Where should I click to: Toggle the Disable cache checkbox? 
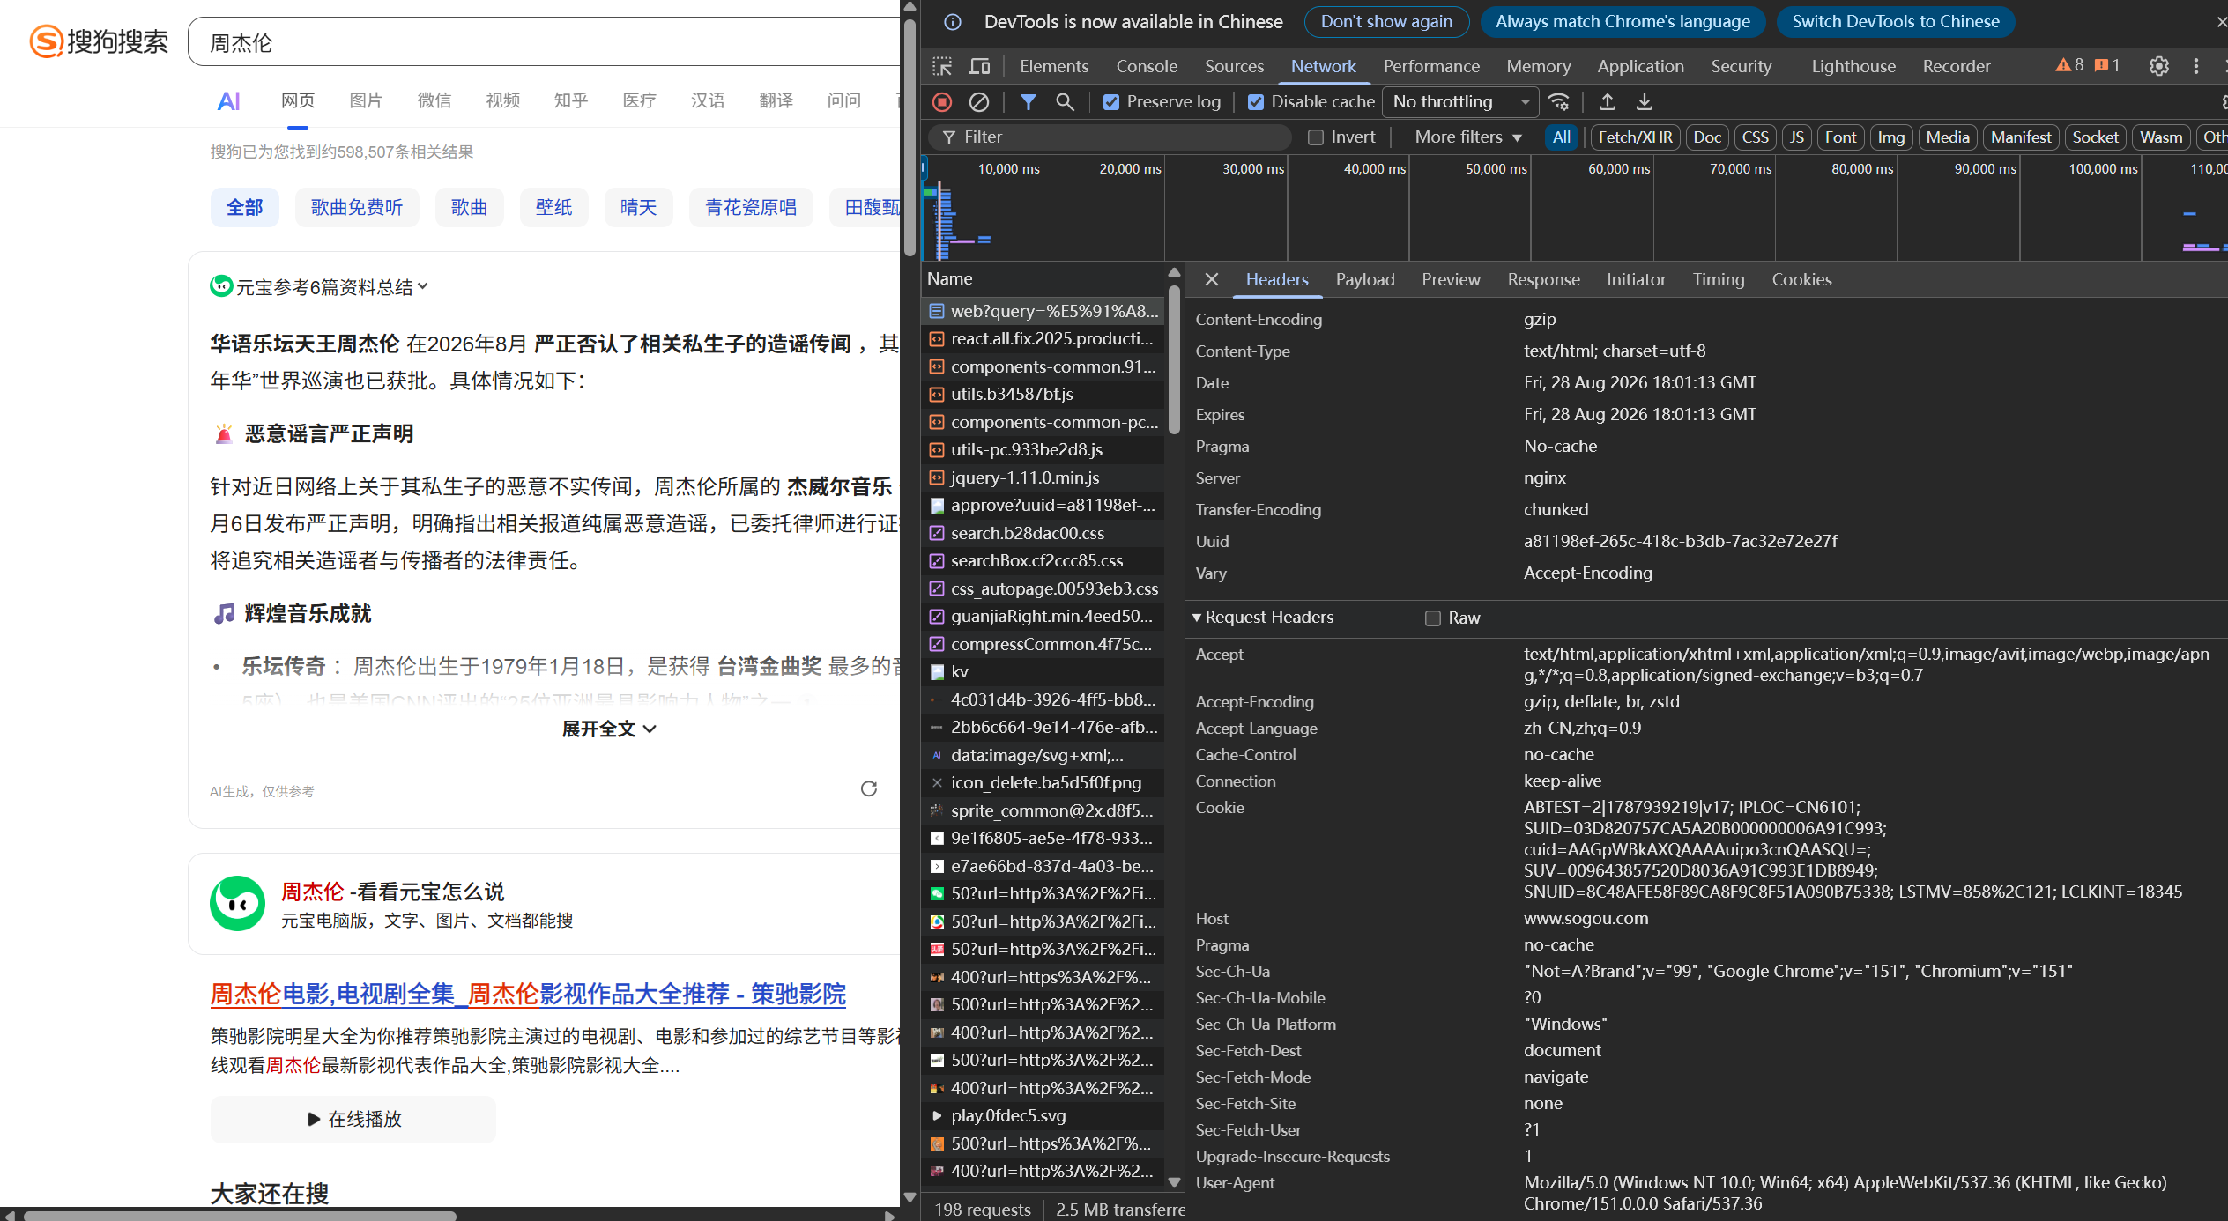tap(1256, 102)
